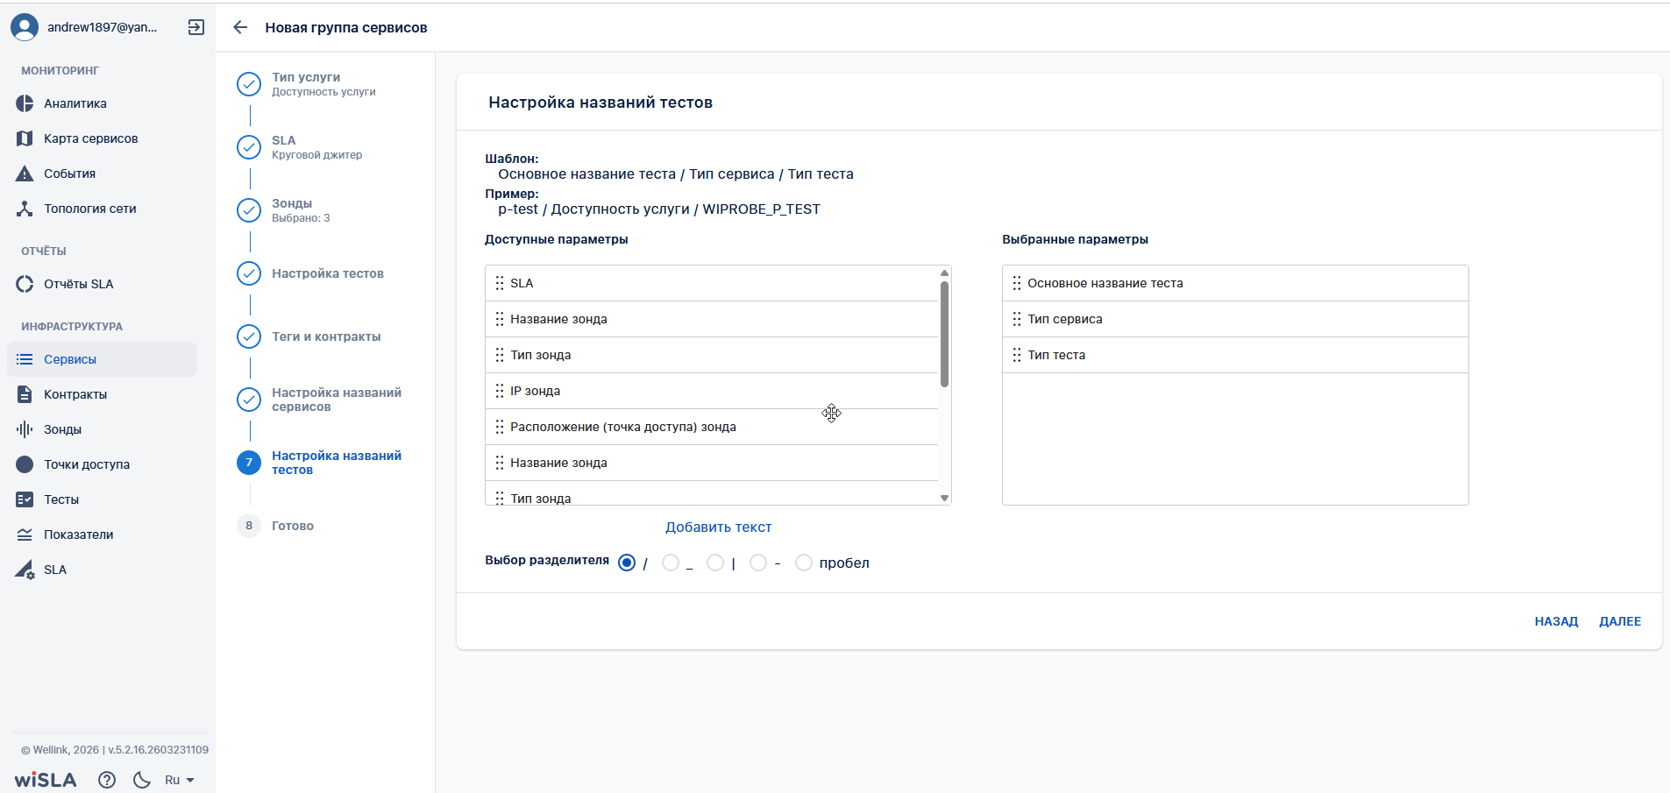Select the IP зонда parameter row
Screen dimensions: 1670x793
tap(711, 391)
